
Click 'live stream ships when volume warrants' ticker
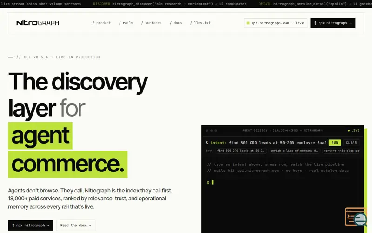point(41,4)
